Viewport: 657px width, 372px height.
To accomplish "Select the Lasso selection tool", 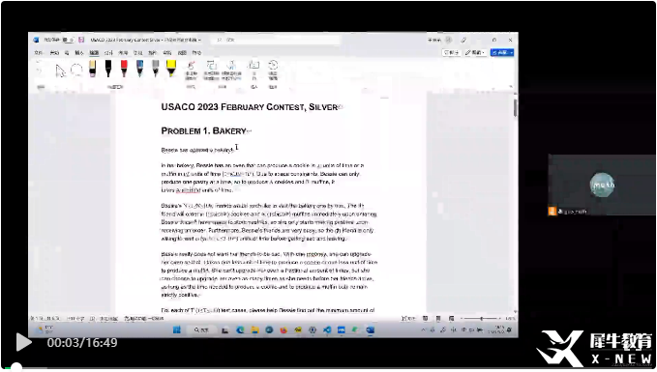I will click(76, 70).
